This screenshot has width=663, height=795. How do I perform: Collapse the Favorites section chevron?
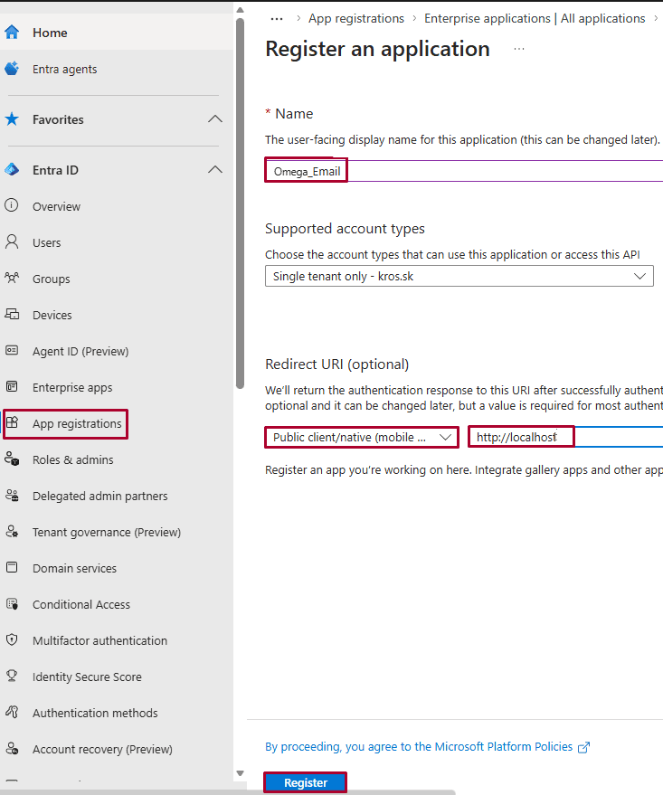click(x=215, y=119)
